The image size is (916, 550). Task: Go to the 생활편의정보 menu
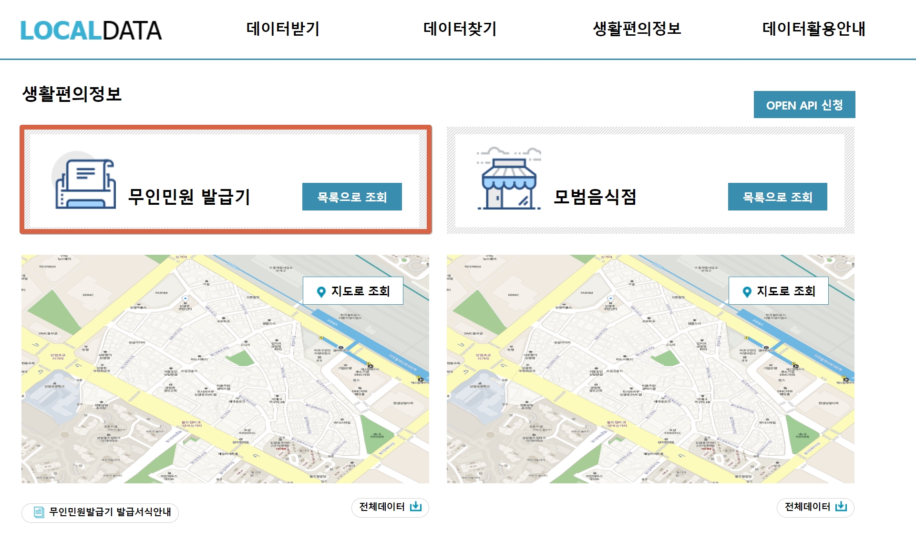coord(637,29)
